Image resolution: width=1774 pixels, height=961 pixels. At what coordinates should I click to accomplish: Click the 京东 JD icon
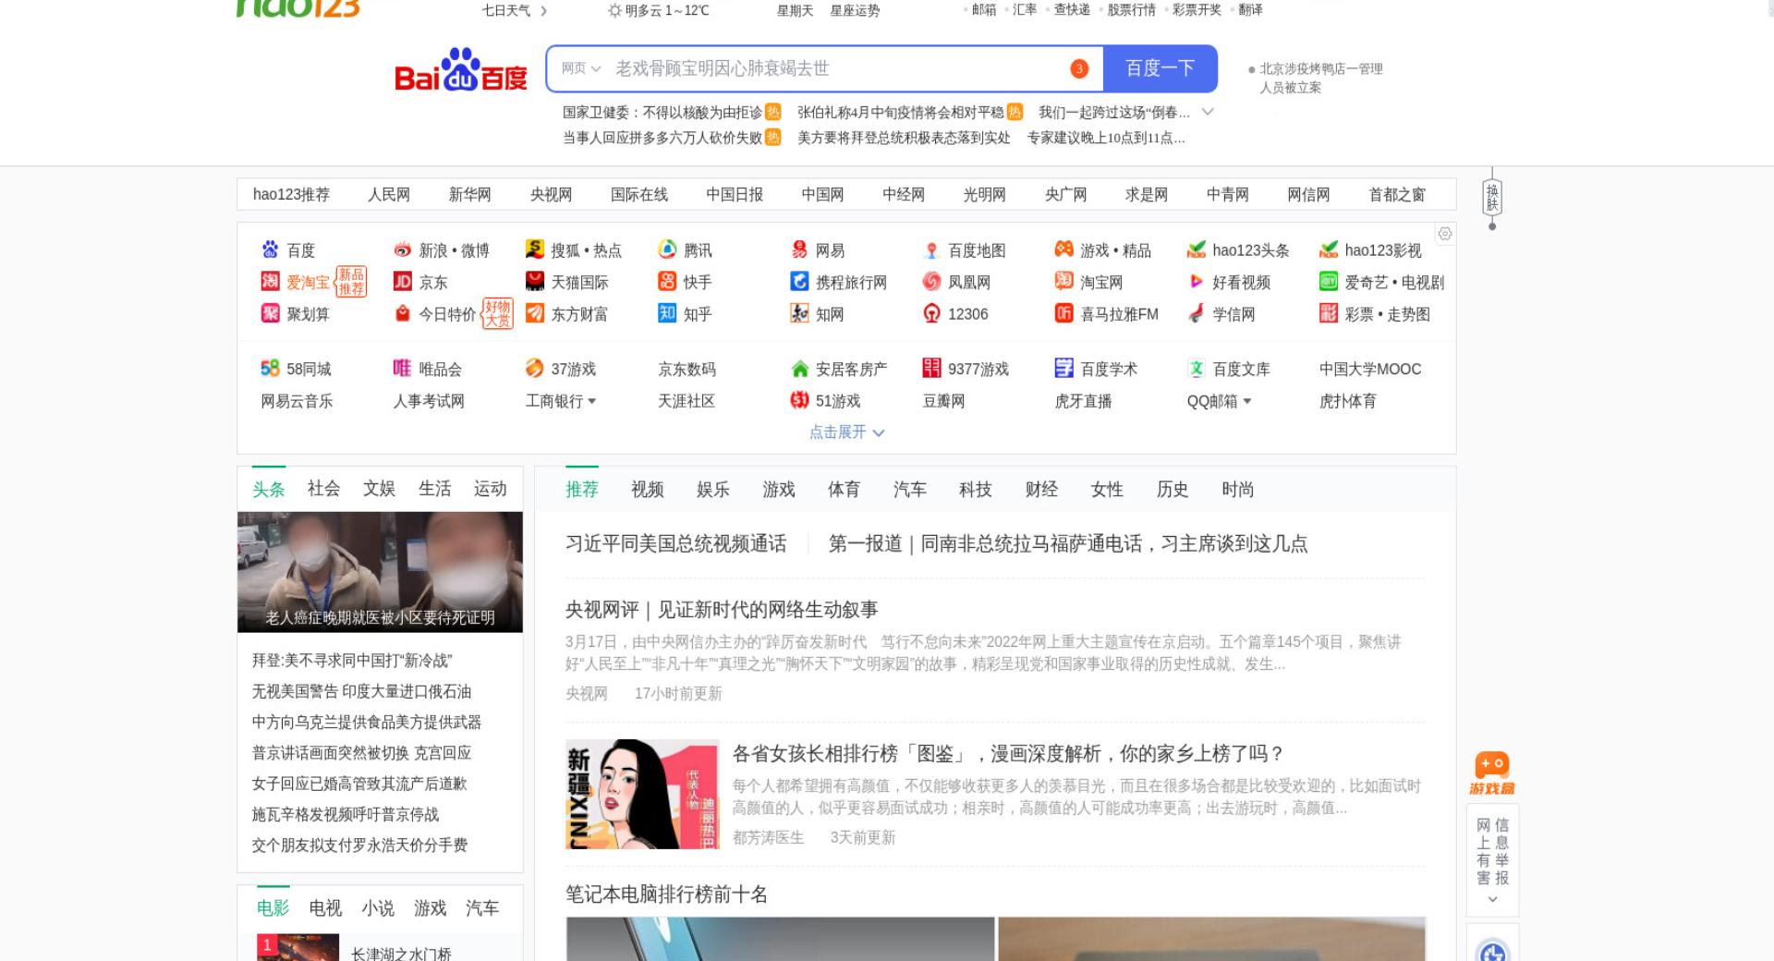pyautogui.click(x=402, y=282)
